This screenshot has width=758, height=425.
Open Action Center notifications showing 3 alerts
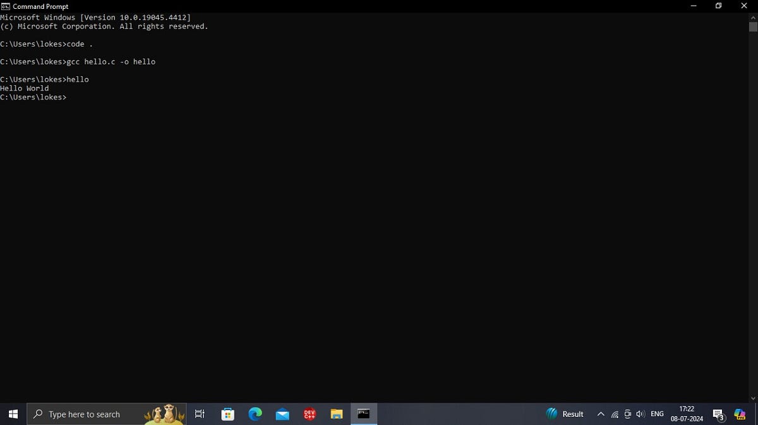[719, 414]
